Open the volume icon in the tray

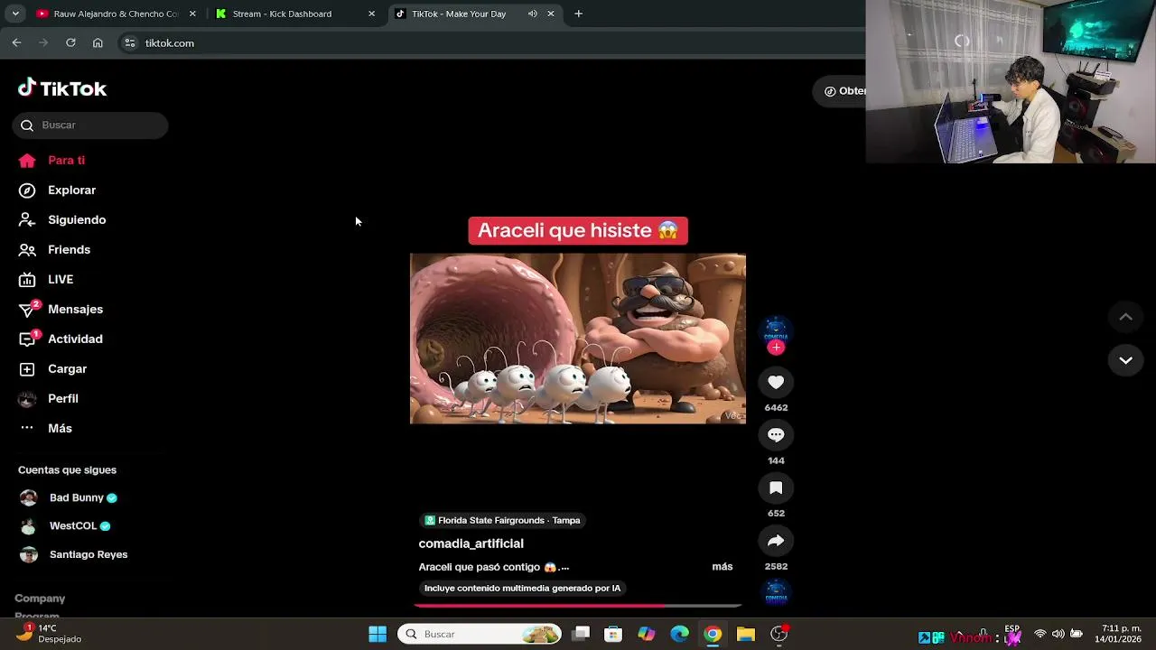(x=1058, y=634)
